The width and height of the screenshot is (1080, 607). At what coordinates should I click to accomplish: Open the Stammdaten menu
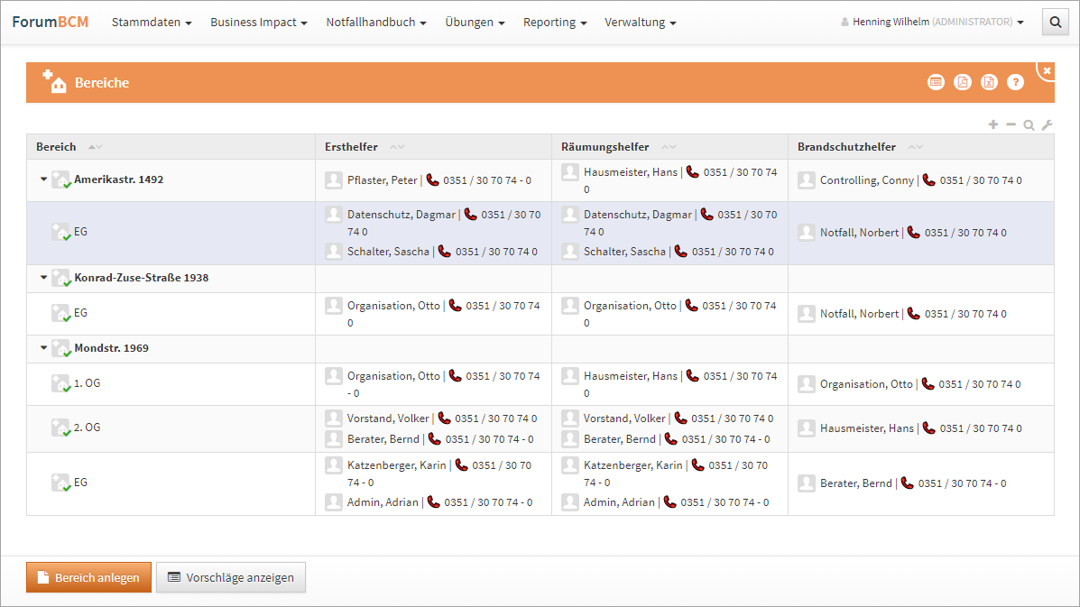pyautogui.click(x=152, y=23)
